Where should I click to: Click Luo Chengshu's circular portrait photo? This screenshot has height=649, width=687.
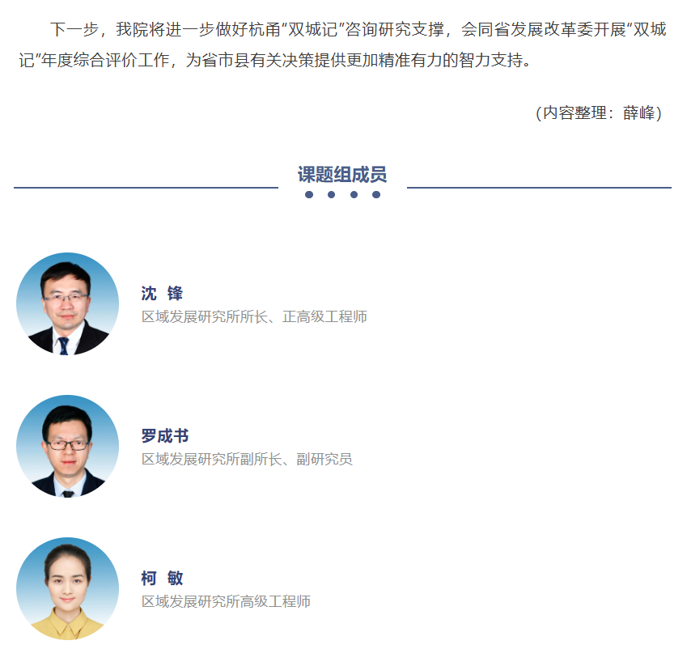click(67, 446)
